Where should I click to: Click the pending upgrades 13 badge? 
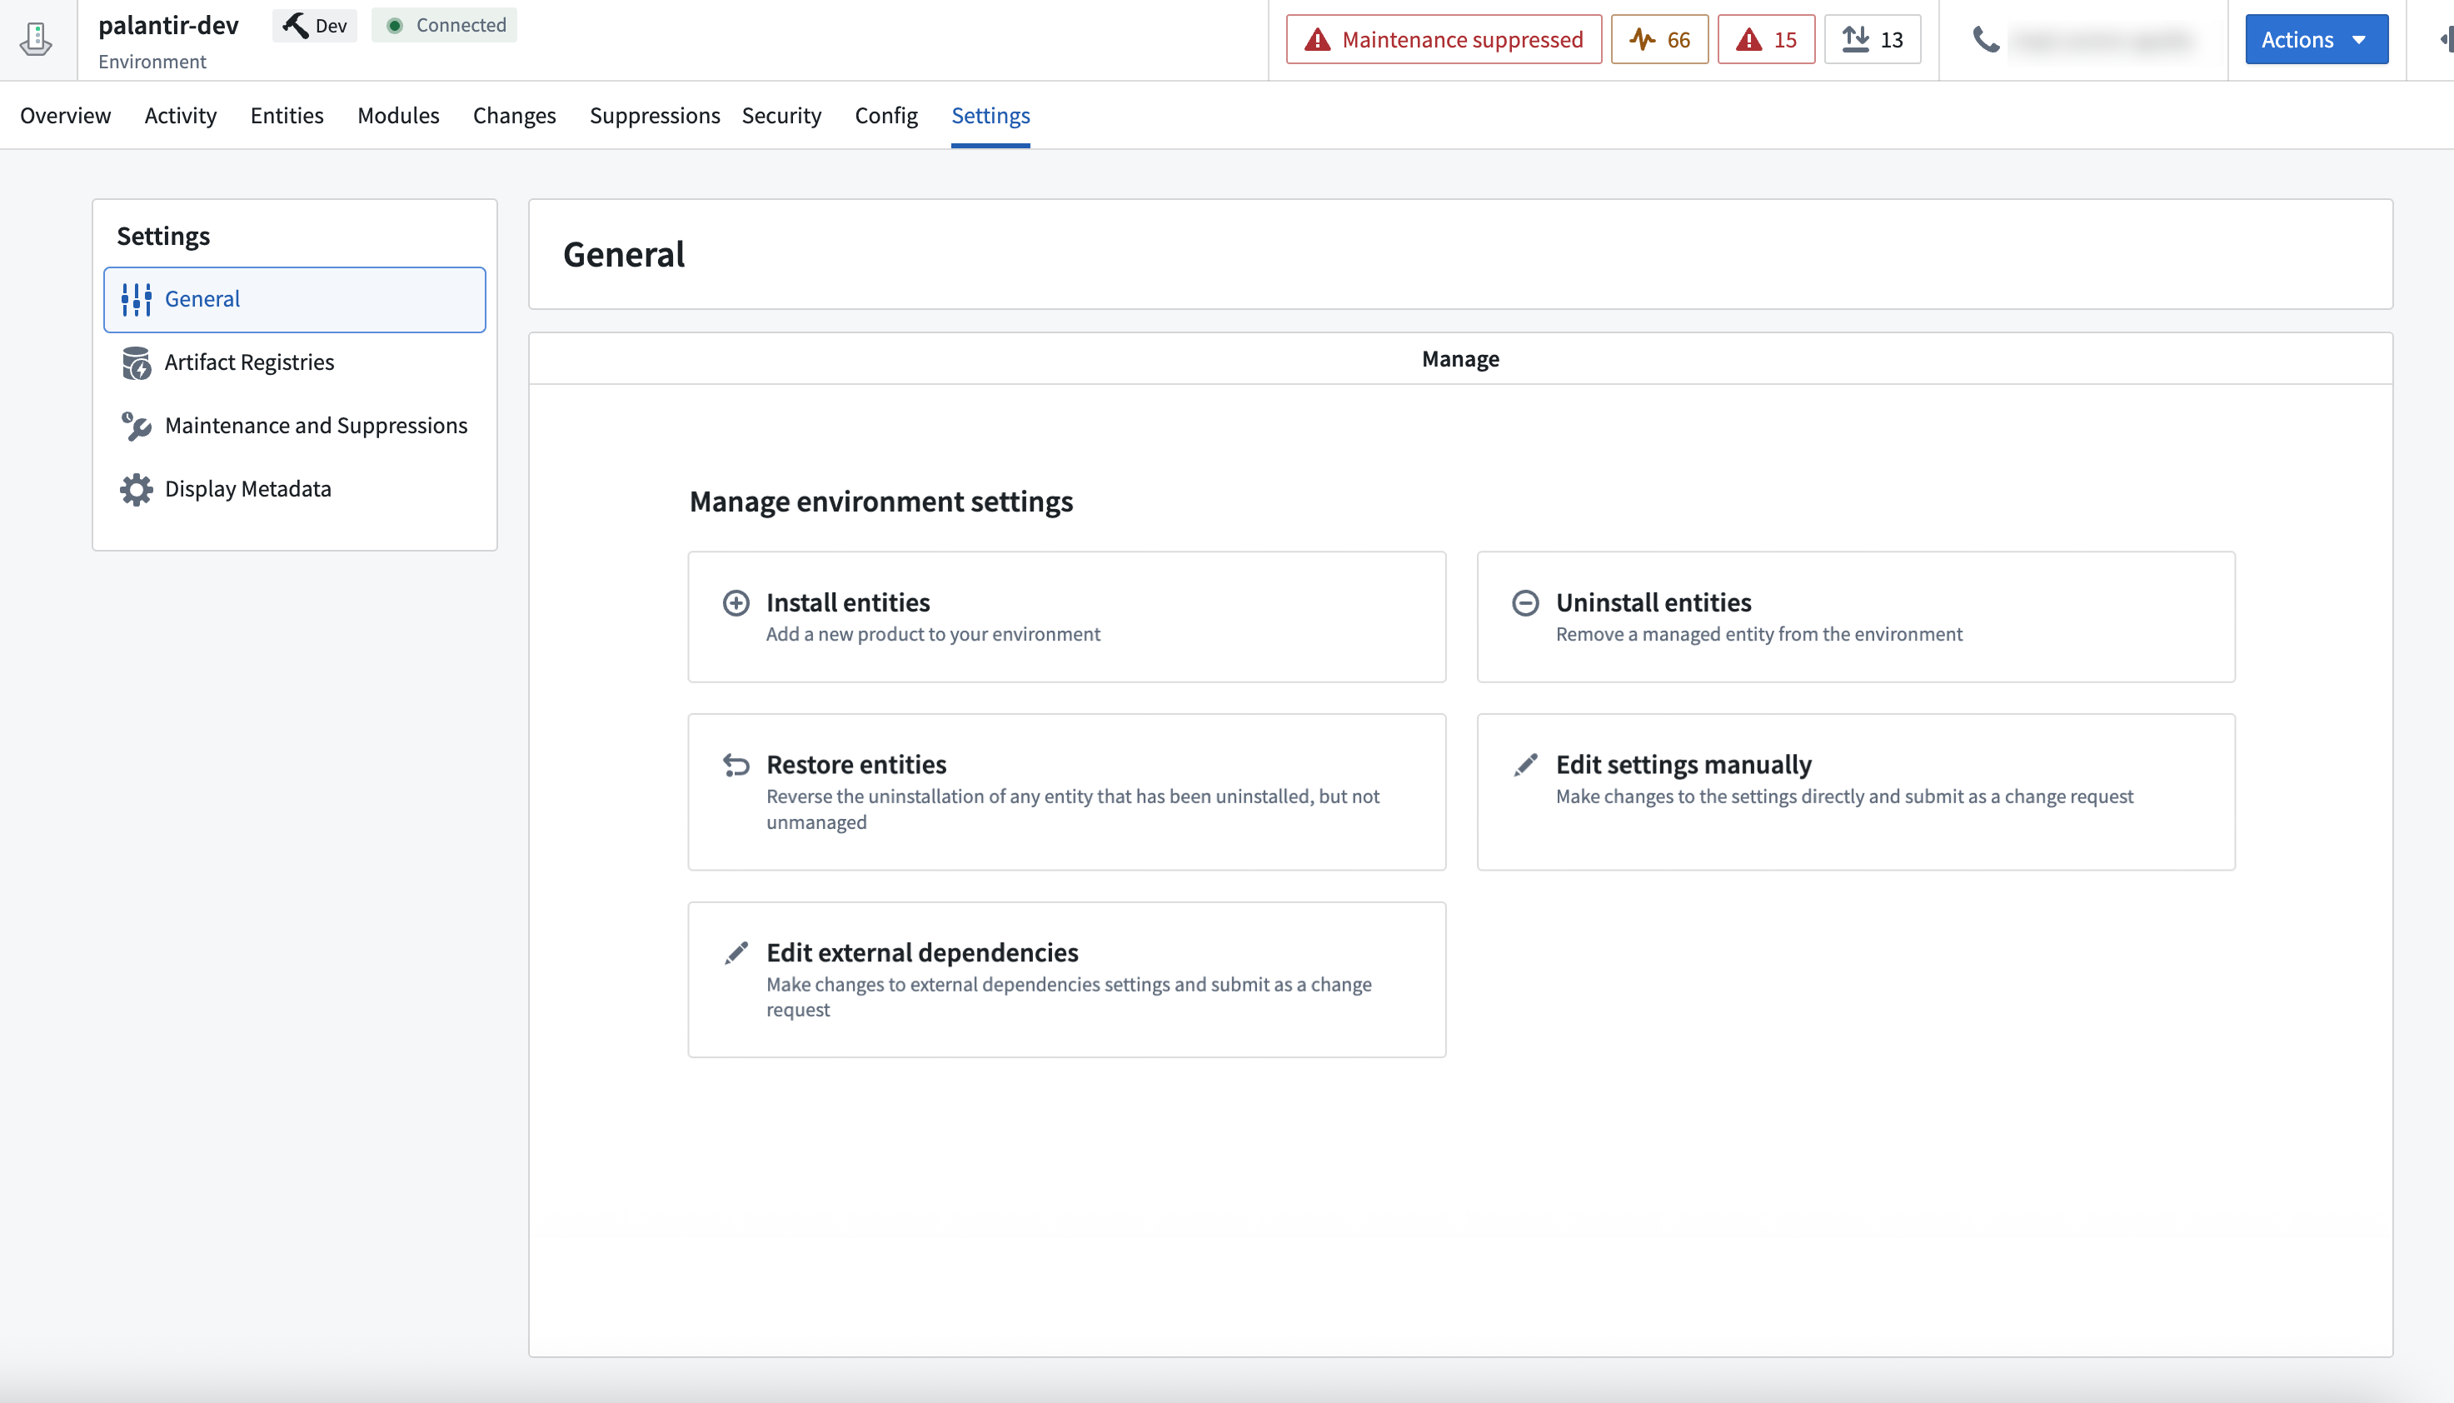(1871, 39)
